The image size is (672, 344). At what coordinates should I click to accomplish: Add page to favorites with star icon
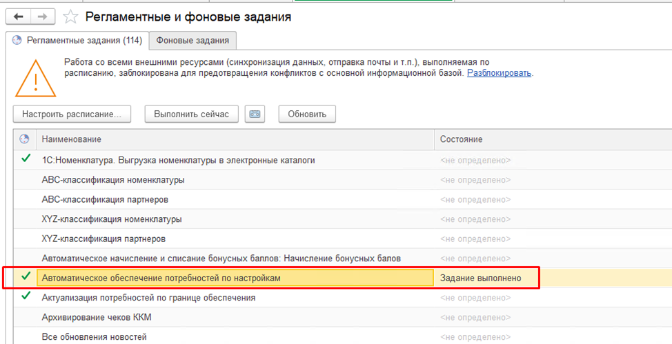pyautogui.click(x=70, y=17)
